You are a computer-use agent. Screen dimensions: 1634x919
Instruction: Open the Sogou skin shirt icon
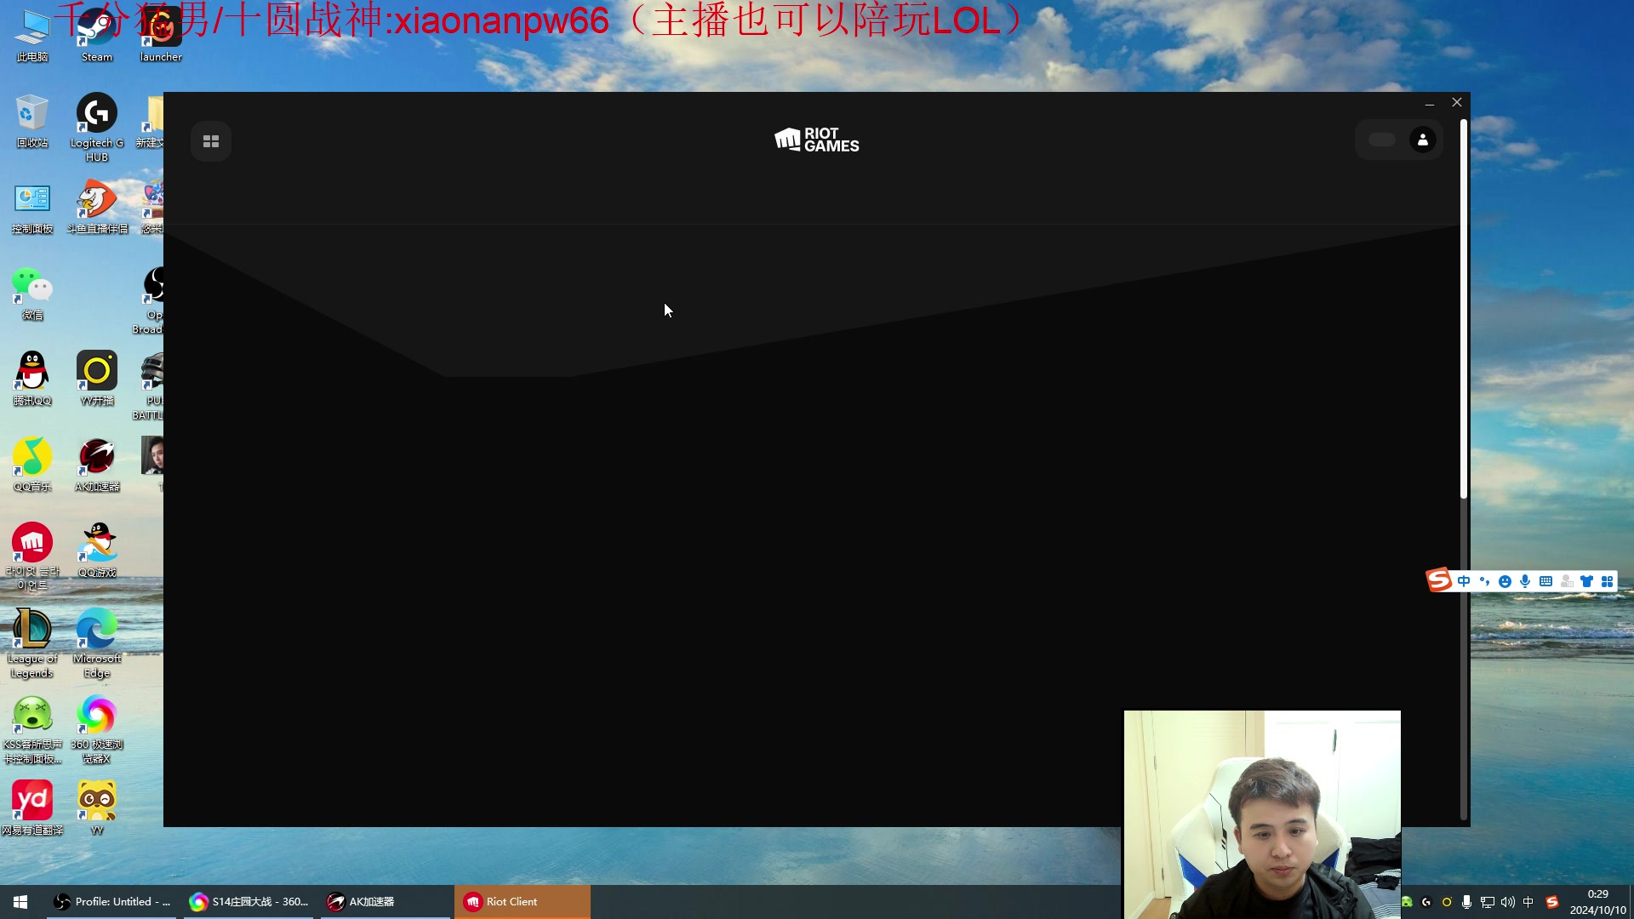1586,581
